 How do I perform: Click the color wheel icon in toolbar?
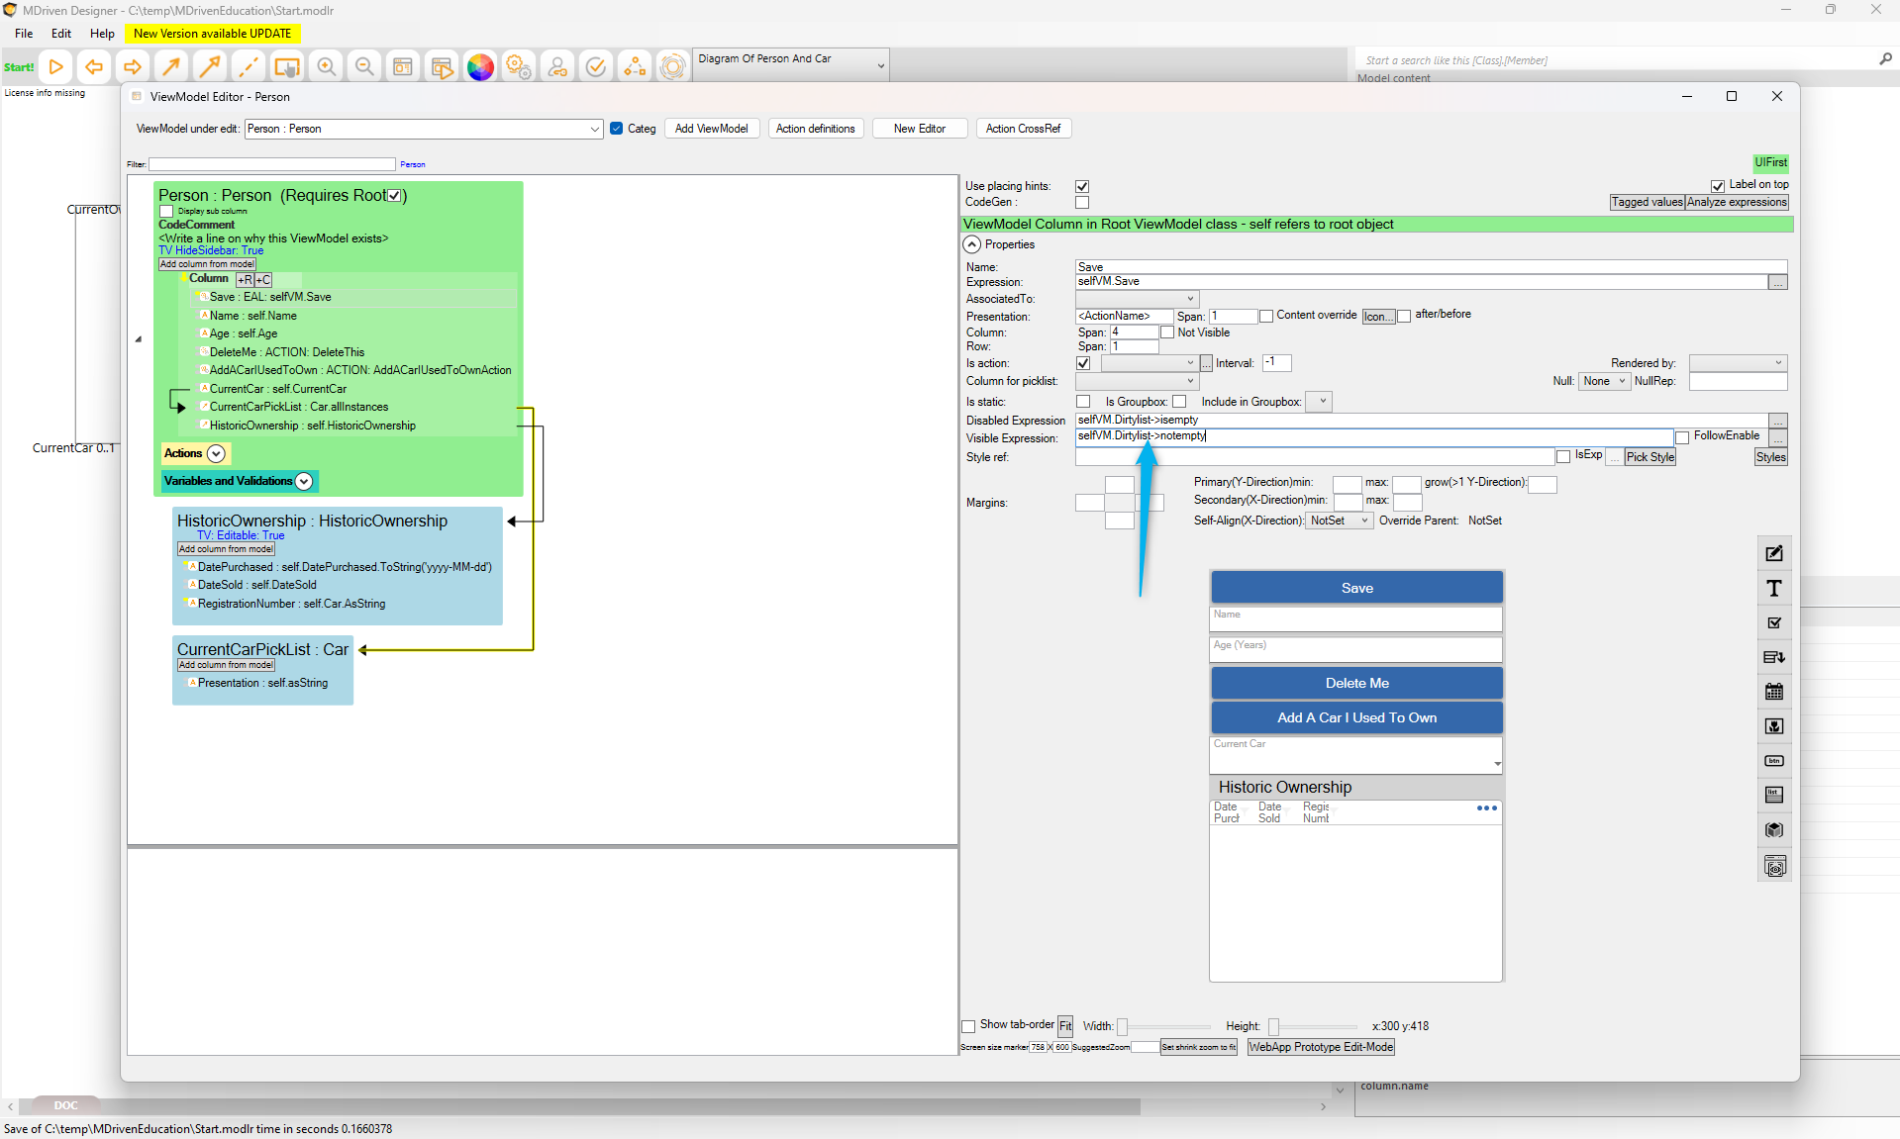click(x=480, y=67)
